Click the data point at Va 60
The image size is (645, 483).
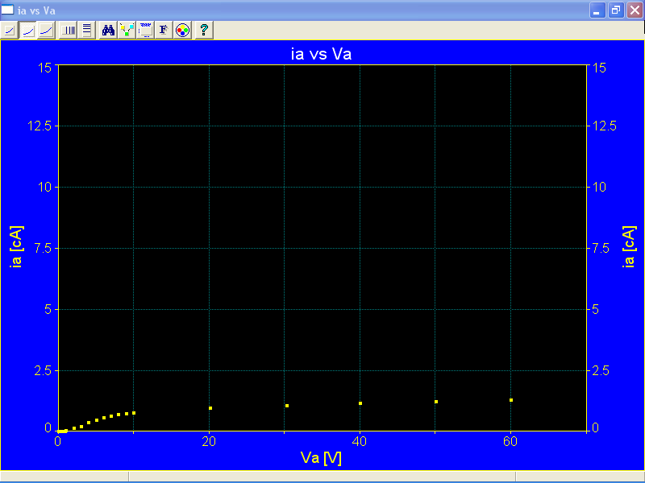(511, 400)
